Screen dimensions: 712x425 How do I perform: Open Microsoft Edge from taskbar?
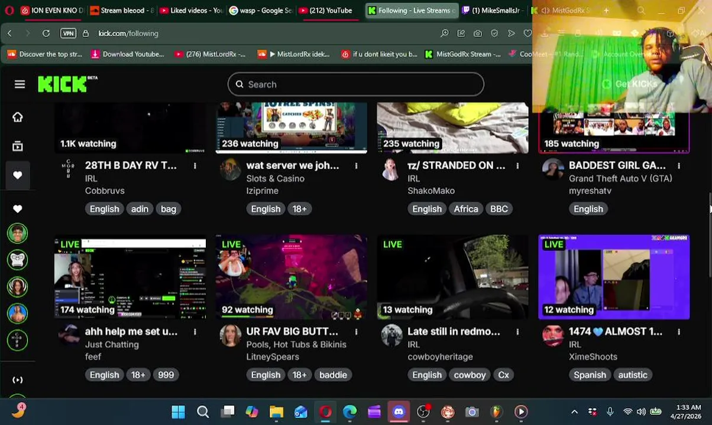pyautogui.click(x=350, y=412)
